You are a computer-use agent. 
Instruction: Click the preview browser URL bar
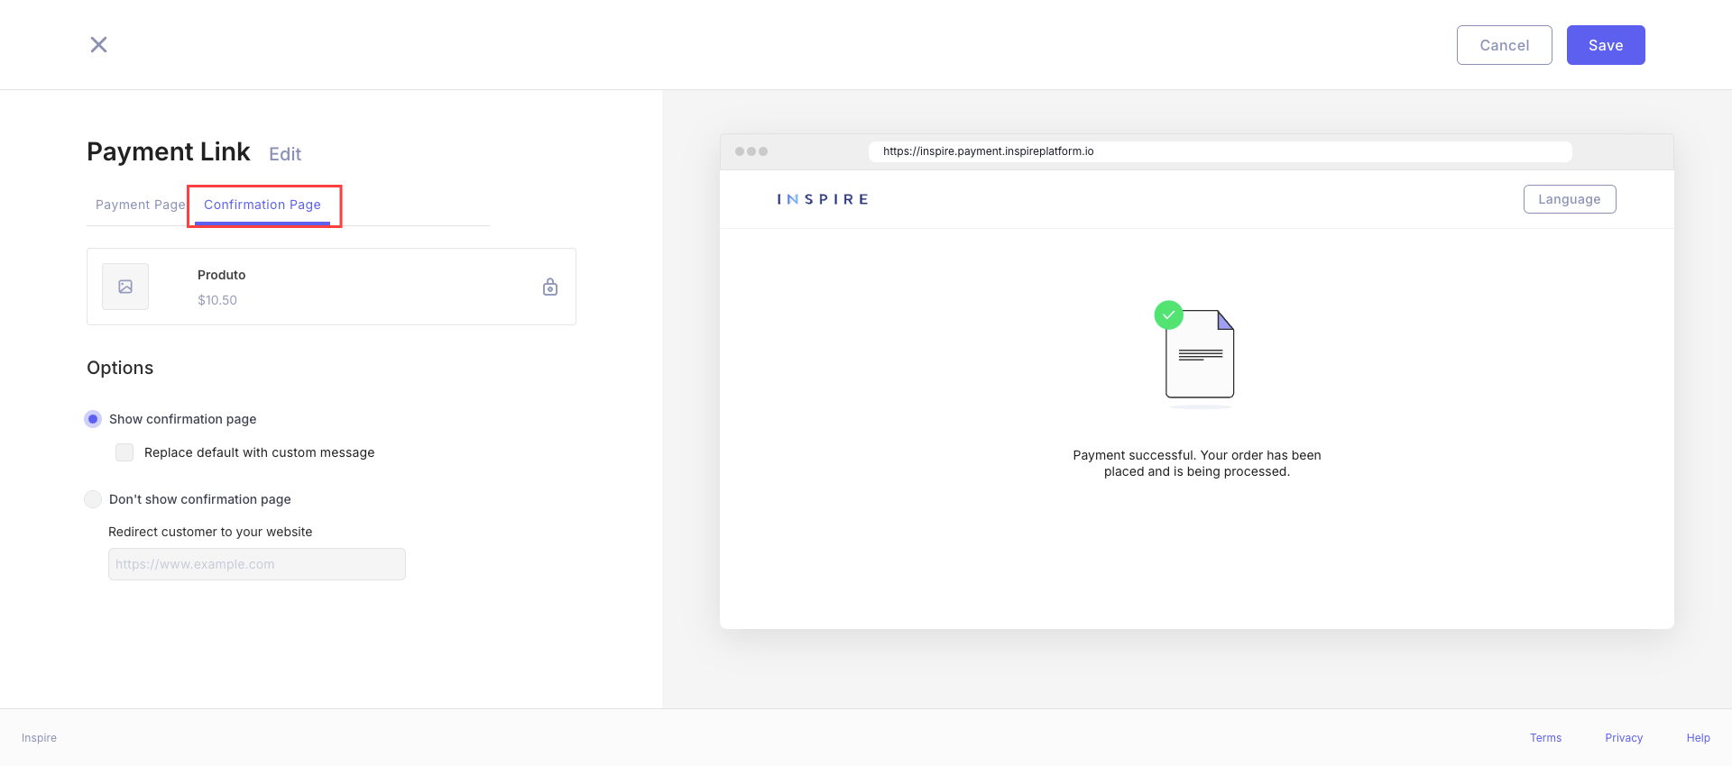click(1220, 151)
